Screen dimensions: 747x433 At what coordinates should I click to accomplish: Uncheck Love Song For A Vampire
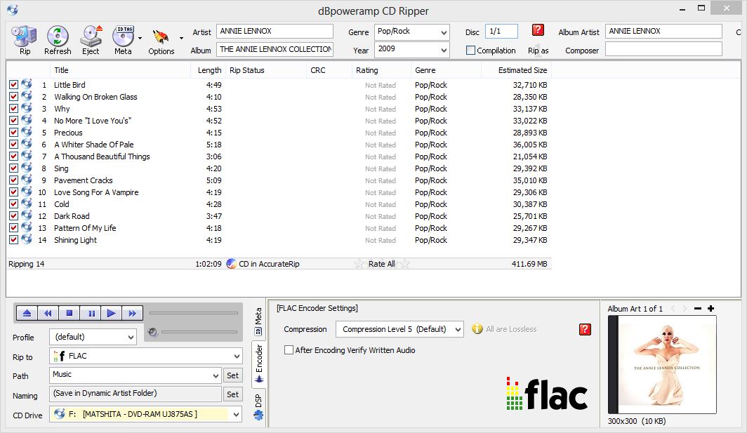point(13,192)
